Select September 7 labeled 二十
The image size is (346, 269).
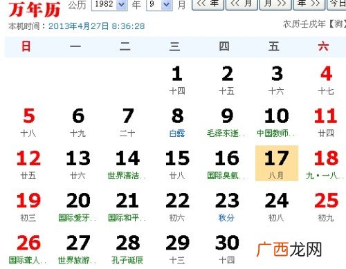[x=127, y=122]
